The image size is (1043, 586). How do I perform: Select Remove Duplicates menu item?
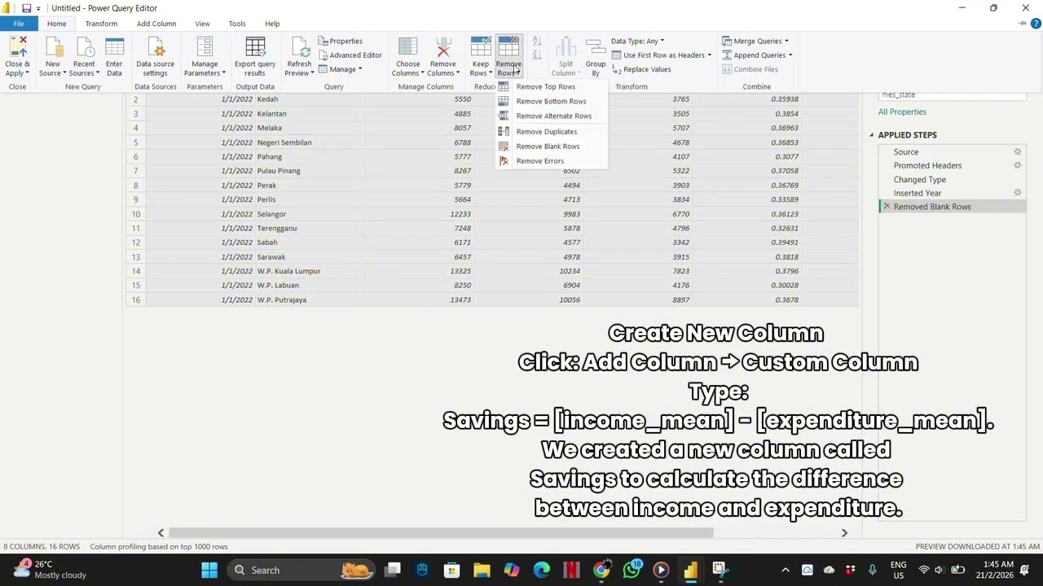[x=552, y=131]
